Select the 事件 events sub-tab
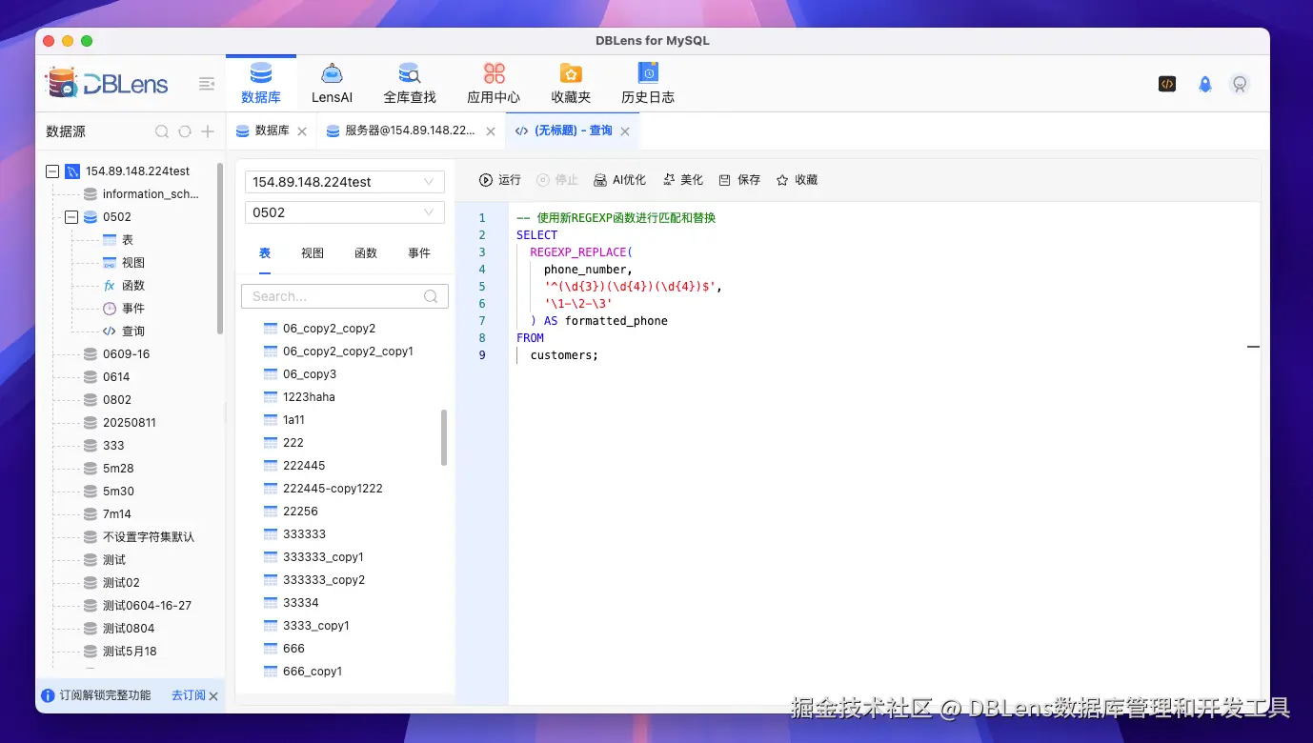1313x743 pixels. pyautogui.click(x=419, y=253)
